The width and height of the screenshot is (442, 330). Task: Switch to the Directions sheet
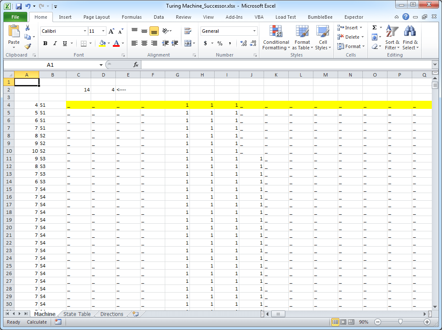tap(112, 314)
